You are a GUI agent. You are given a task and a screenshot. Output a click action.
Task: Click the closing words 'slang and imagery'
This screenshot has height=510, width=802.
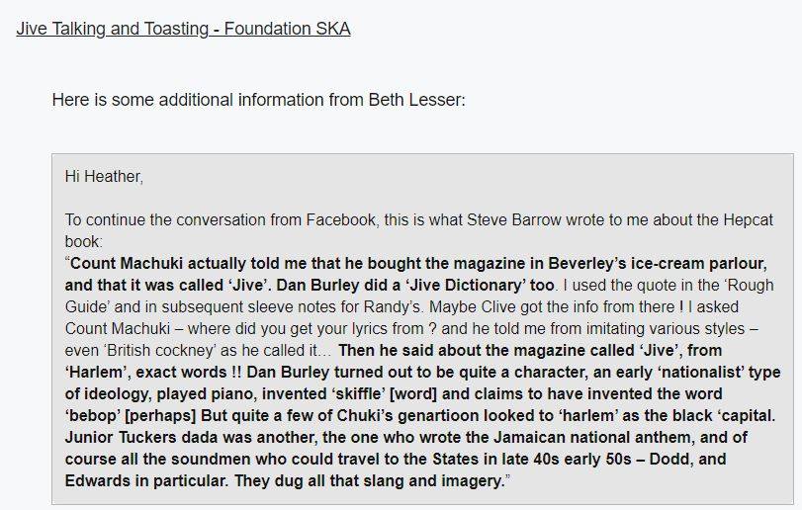pyautogui.click(x=425, y=480)
